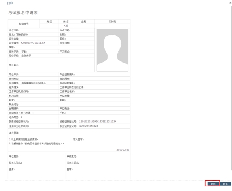Click the 科室 field label

pyautogui.click(x=12, y=100)
